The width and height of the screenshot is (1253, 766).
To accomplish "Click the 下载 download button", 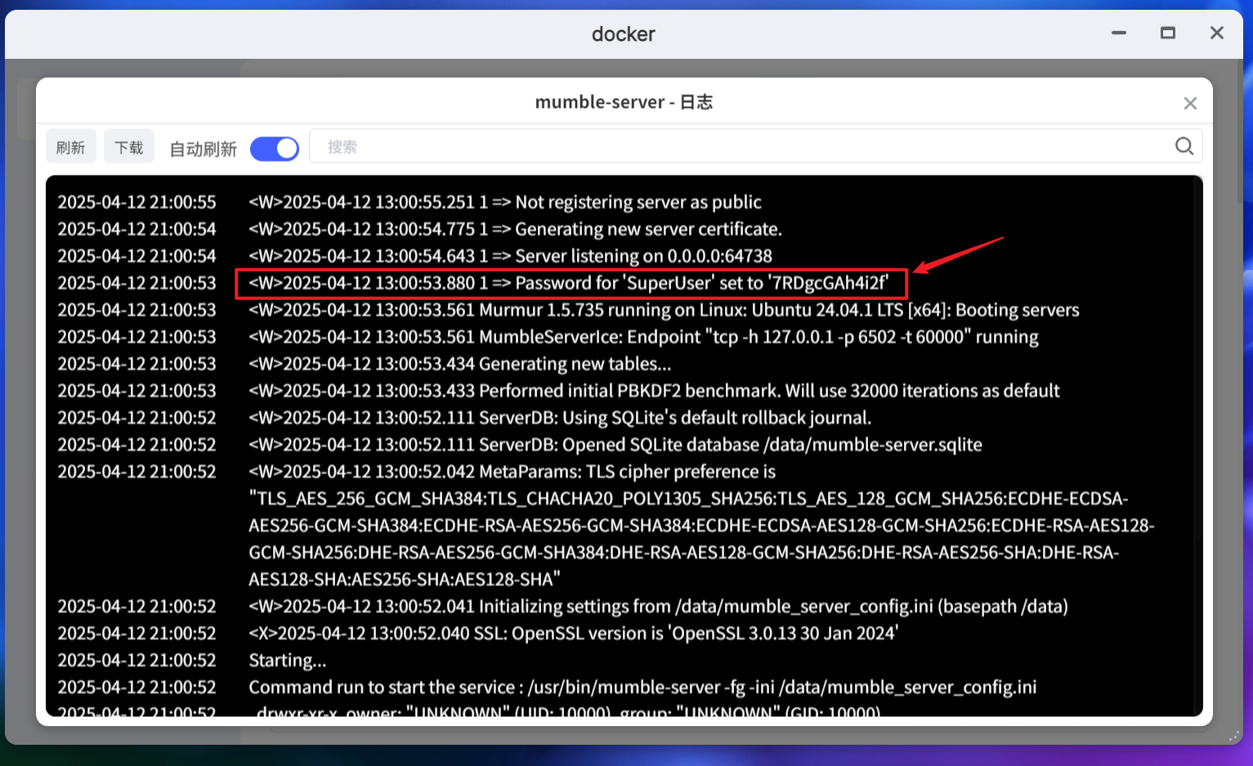I will point(129,147).
